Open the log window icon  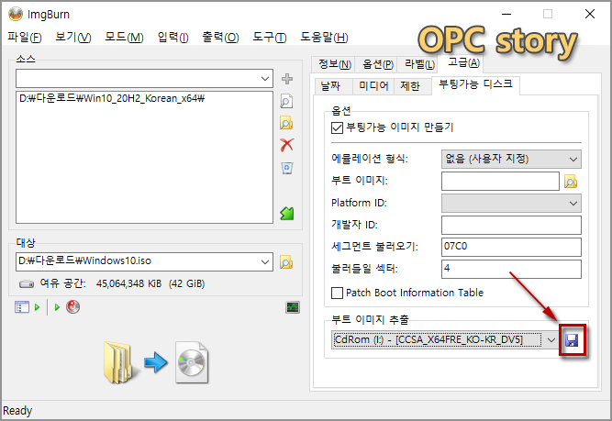pos(293,307)
